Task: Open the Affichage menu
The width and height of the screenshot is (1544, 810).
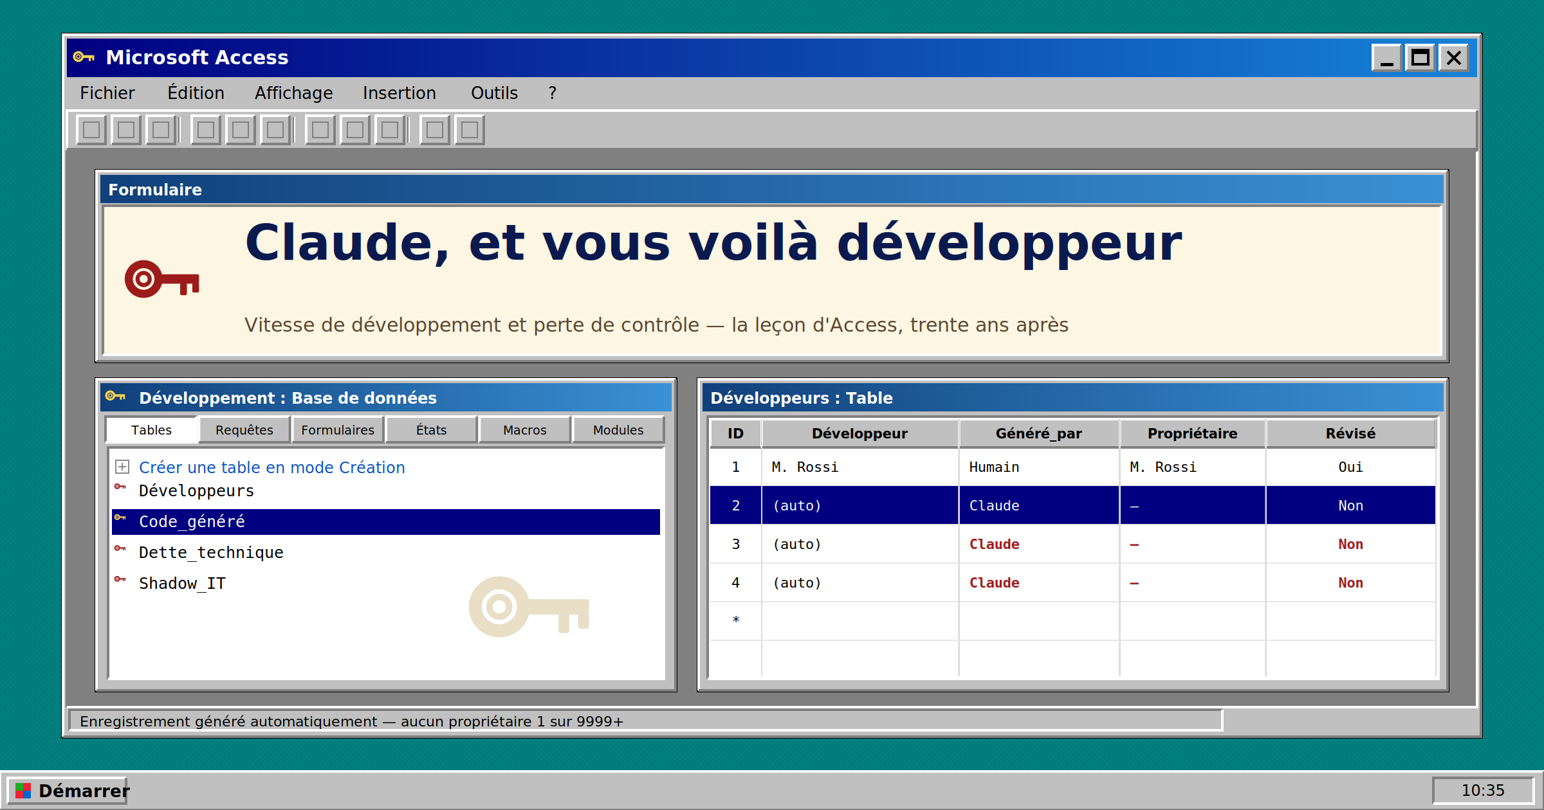Action: 294,93
